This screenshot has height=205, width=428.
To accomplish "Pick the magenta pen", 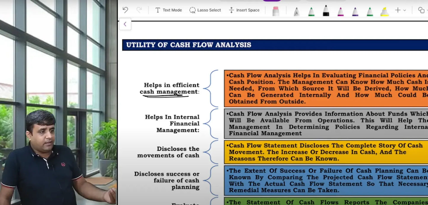I will click(x=341, y=12).
